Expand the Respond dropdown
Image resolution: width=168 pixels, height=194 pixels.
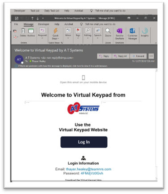tap(42, 33)
